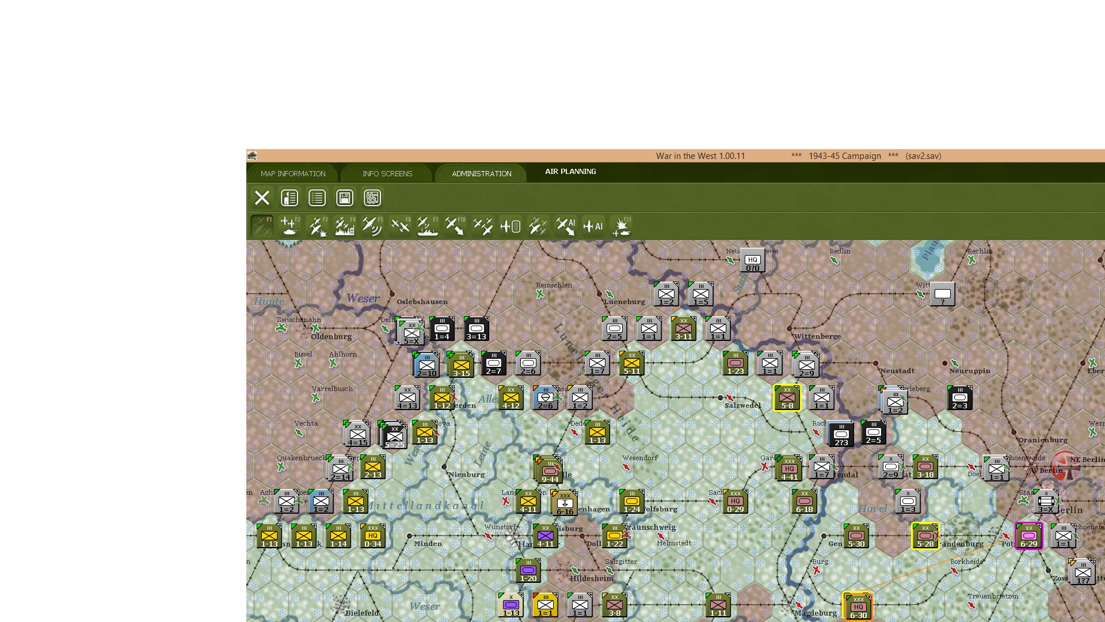Select the F3 ground attack air mode icon
Screen dimensions: 1105x622
[317, 226]
